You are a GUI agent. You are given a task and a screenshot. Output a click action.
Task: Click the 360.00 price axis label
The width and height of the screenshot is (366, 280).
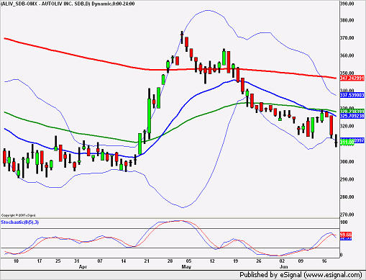coord(347,55)
